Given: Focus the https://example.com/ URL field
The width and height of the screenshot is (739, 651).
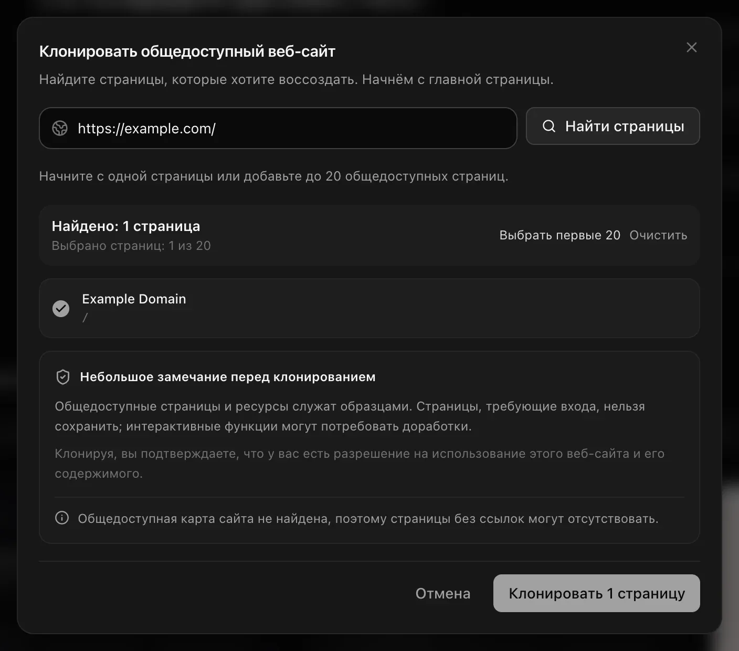Looking at the screenshot, I should point(278,128).
